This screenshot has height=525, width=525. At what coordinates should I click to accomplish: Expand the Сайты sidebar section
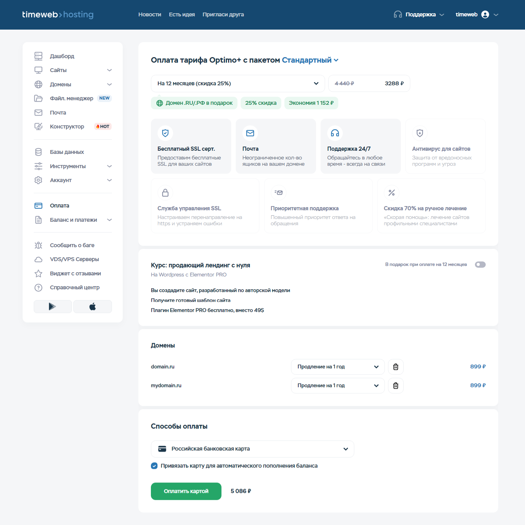pyautogui.click(x=109, y=70)
